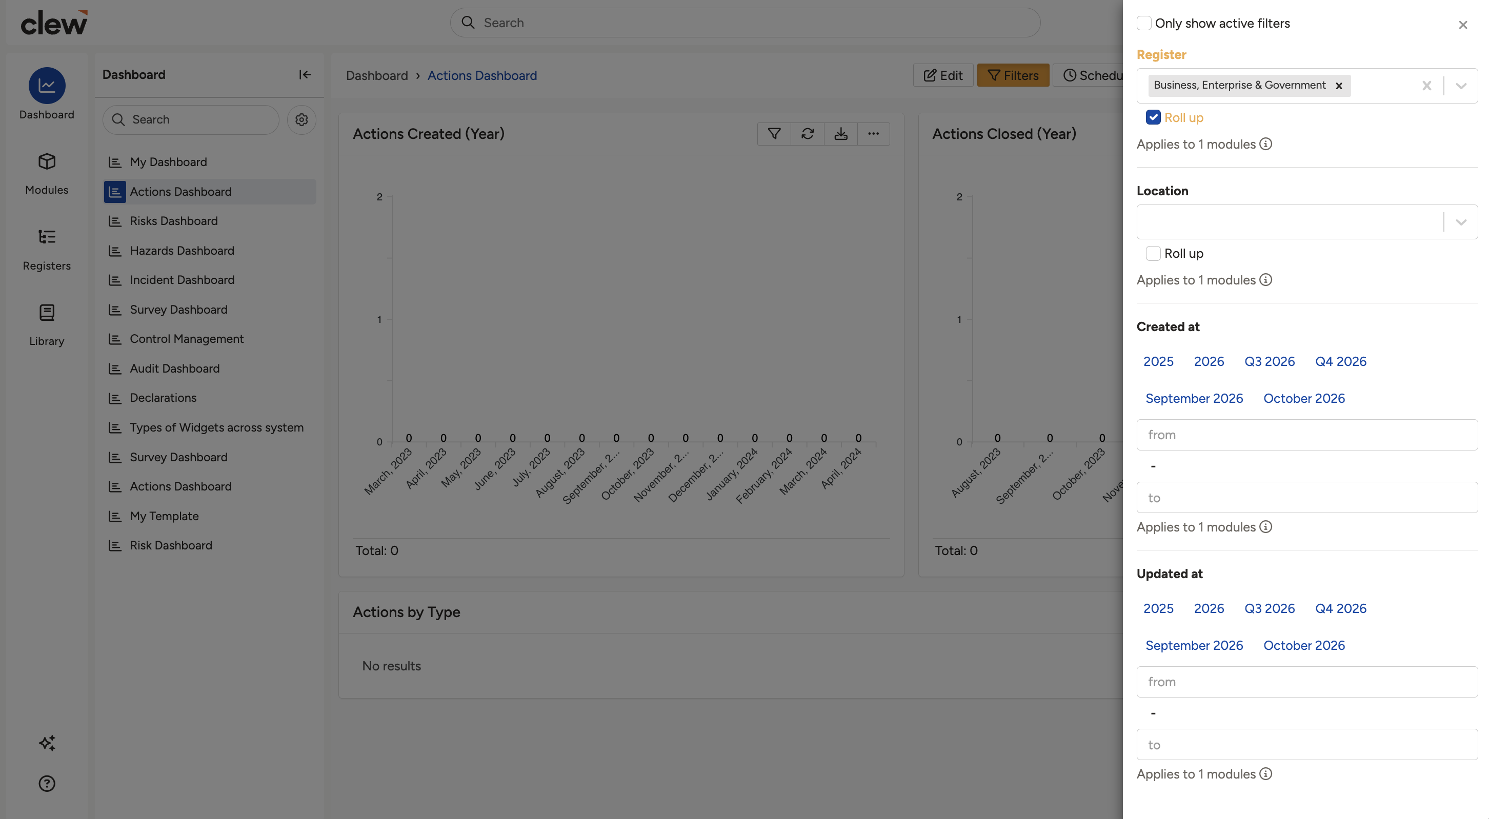Viewport: 1489px width, 819px height.
Task: Choose 2025 under Updated at
Action: [x=1158, y=608]
